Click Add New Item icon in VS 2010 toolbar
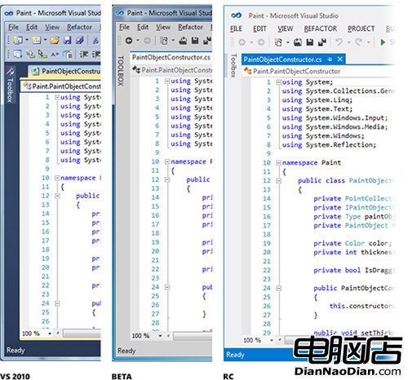This screenshot has height=380, width=408. (x=37, y=40)
